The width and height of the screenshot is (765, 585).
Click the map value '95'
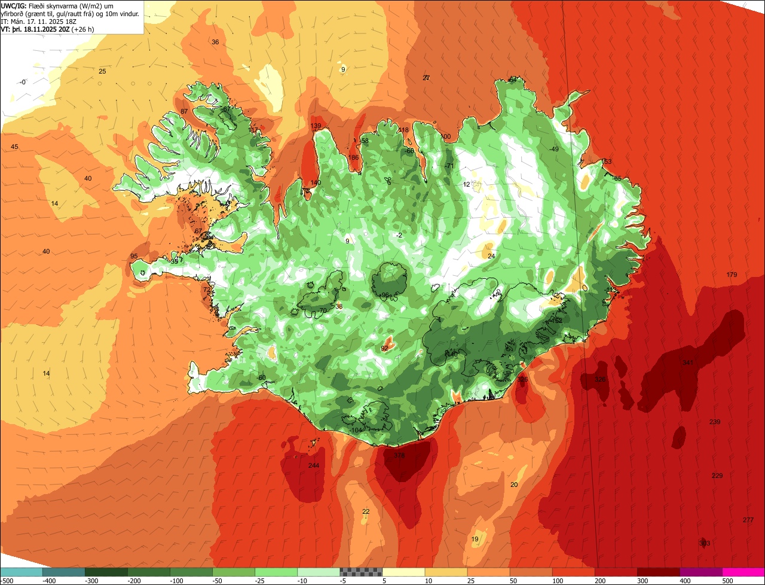pyautogui.click(x=134, y=257)
